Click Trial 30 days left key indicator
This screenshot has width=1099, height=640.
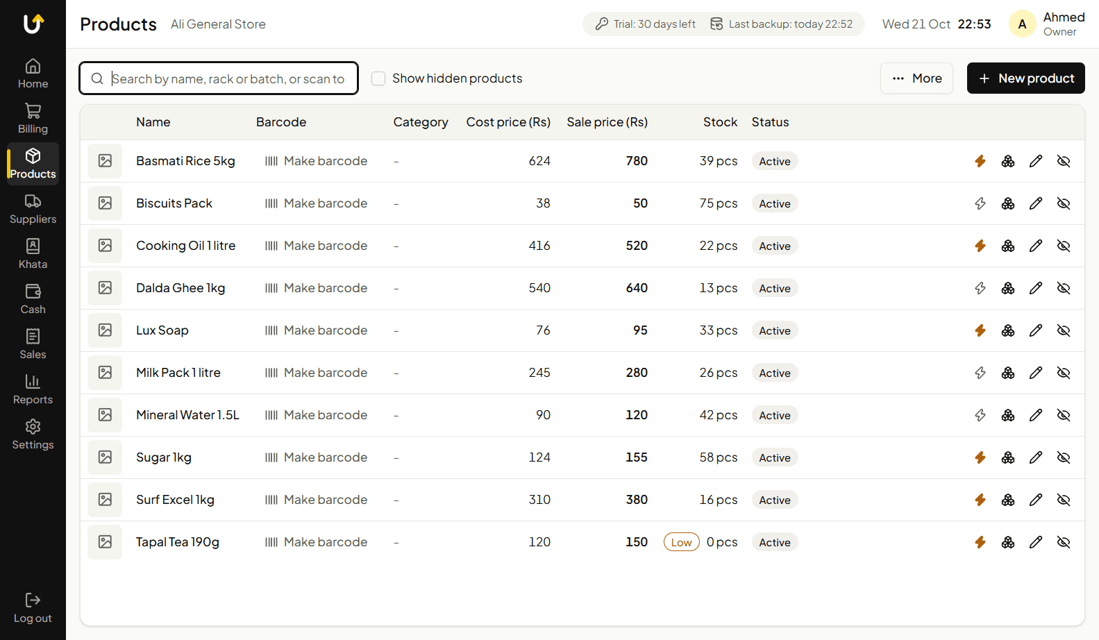click(x=645, y=24)
